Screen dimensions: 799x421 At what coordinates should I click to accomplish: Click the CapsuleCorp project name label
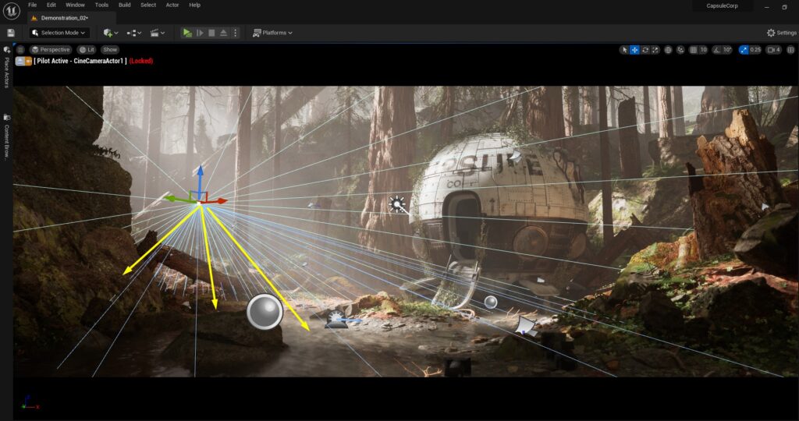(722, 6)
